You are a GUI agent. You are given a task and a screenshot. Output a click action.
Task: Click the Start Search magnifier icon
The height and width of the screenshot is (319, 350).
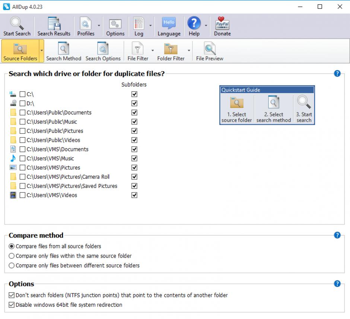point(17,23)
